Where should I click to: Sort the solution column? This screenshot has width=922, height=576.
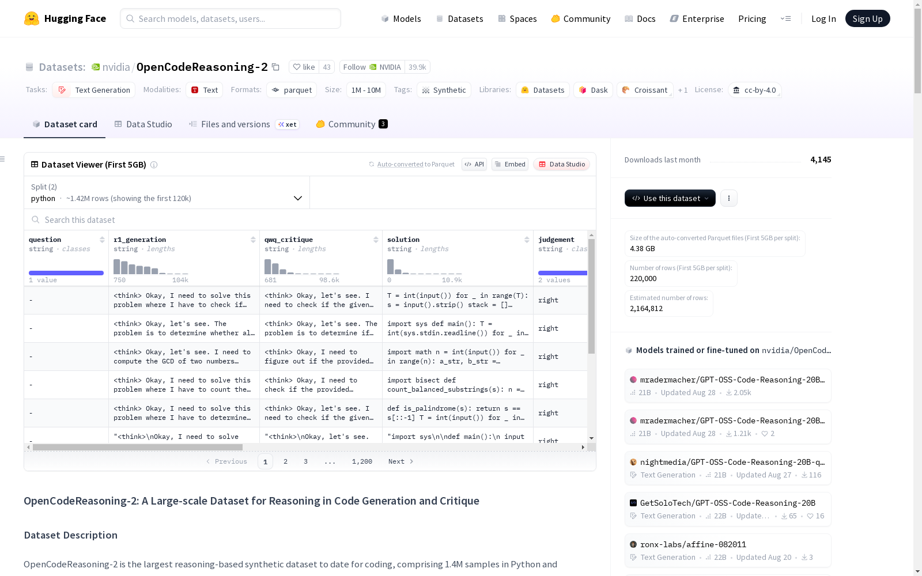coord(527,240)
